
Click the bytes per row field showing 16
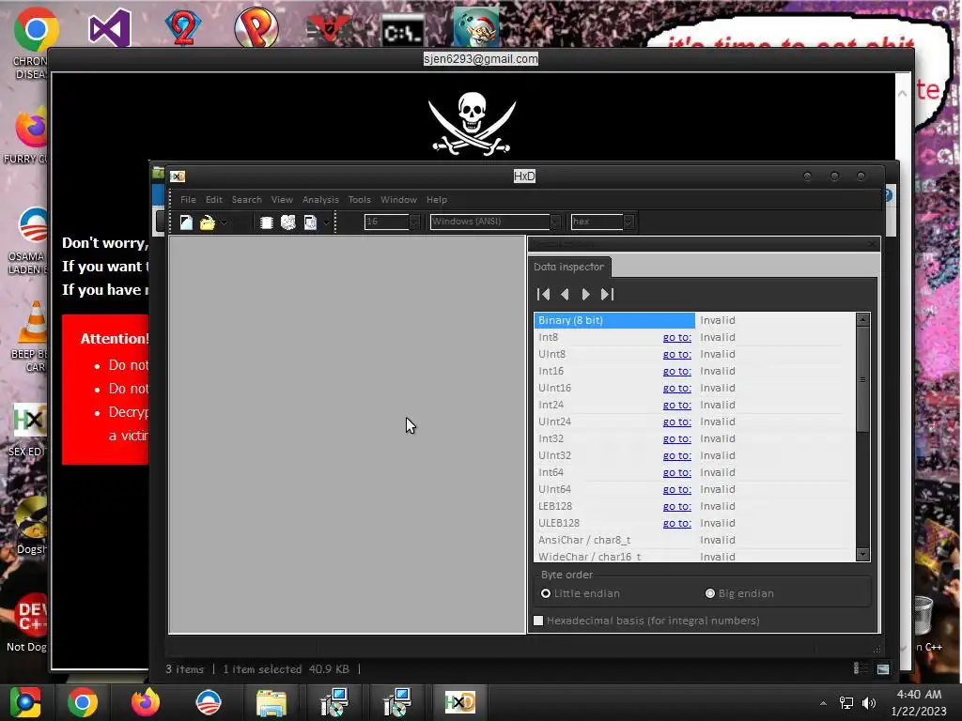click(386, 222)
